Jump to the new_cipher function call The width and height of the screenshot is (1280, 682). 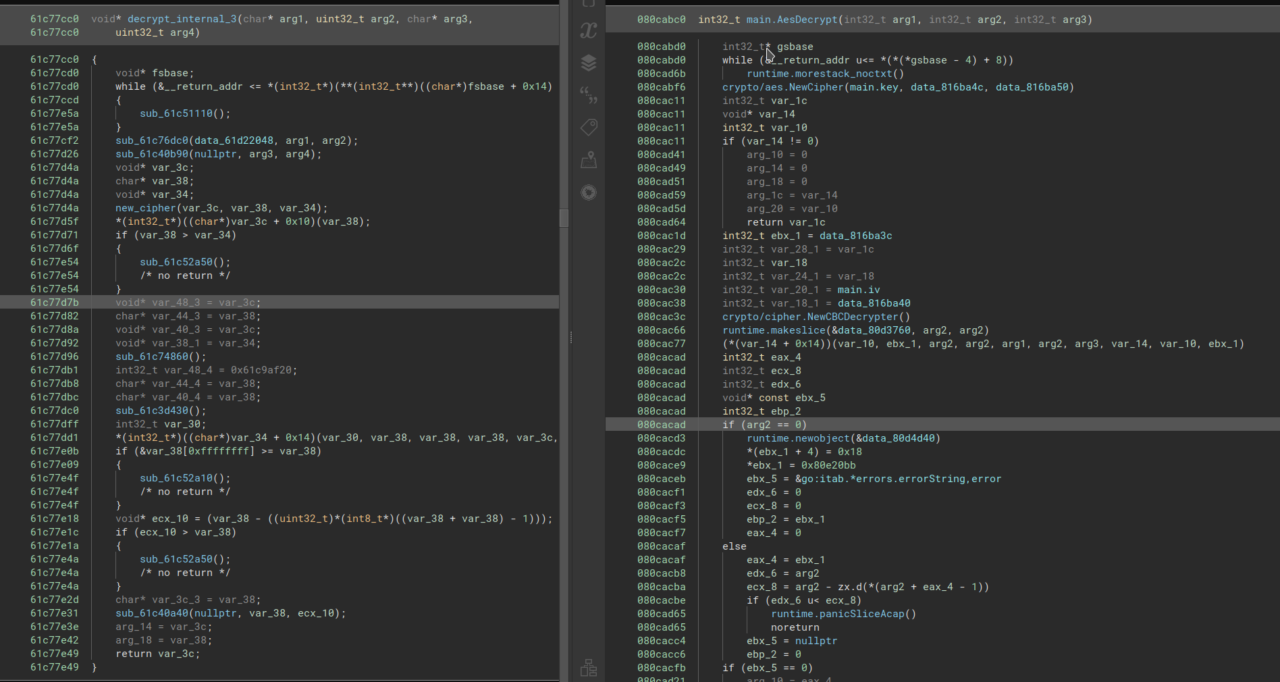coord(143,208)
